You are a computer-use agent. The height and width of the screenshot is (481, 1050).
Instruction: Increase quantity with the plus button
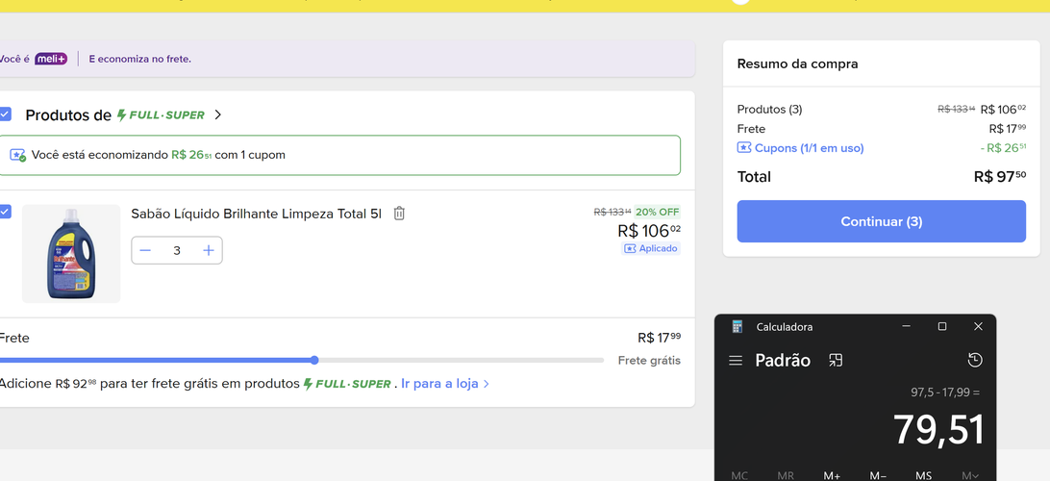tap(209, 250)
